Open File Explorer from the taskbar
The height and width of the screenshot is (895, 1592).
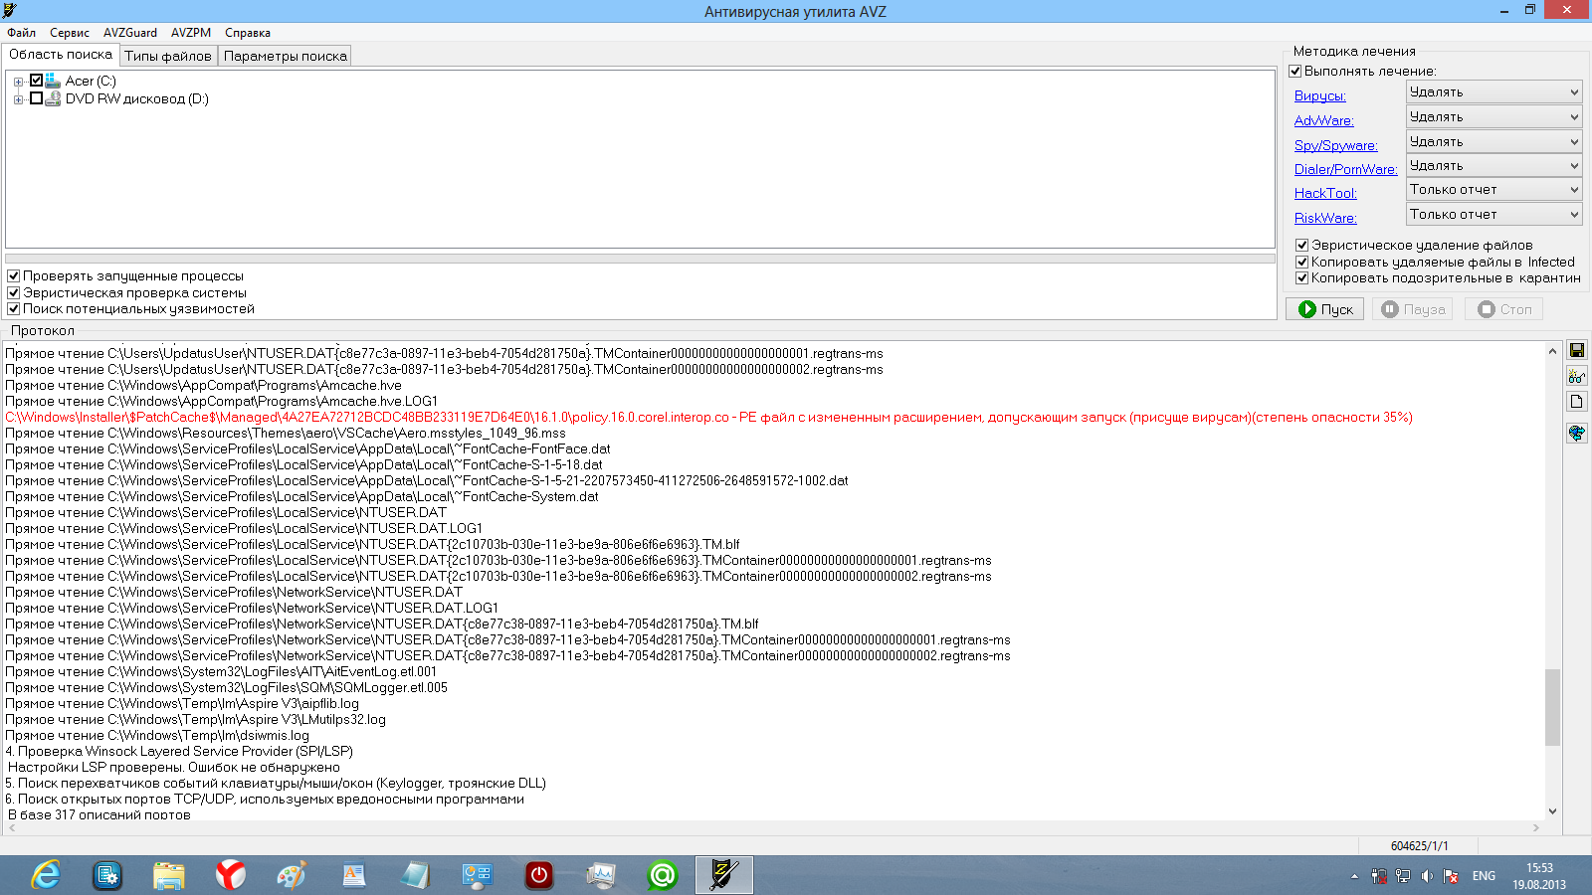(x=169, y=875)
